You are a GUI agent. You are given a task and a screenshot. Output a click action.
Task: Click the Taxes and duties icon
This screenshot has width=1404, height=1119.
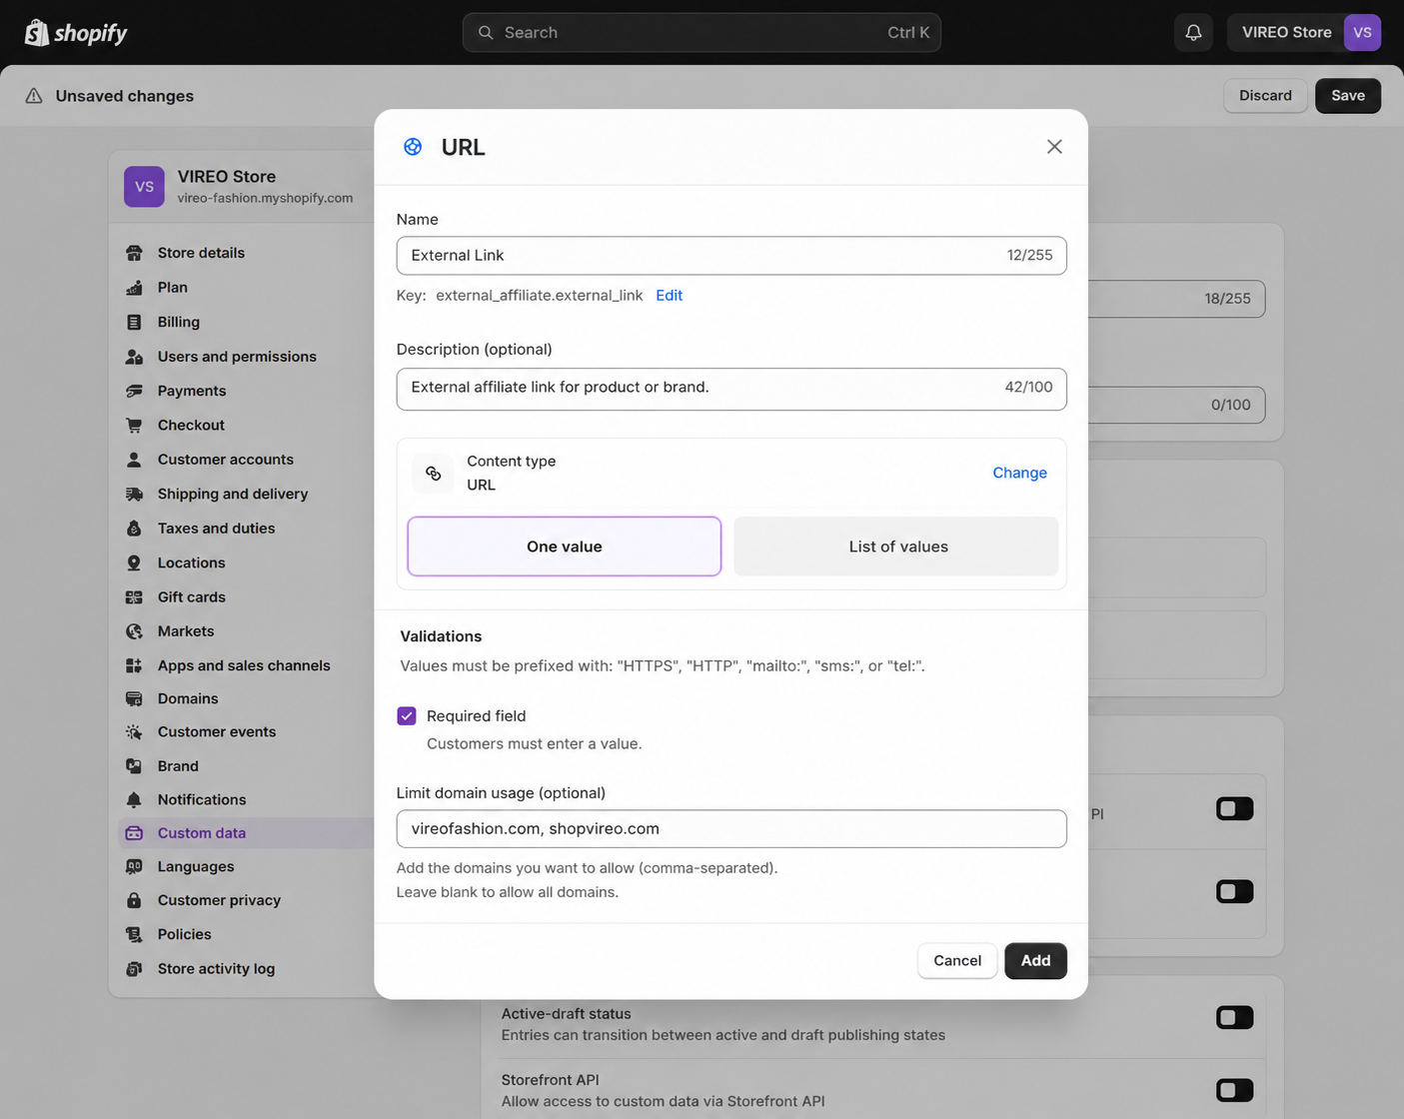click(x=134, y=529)
